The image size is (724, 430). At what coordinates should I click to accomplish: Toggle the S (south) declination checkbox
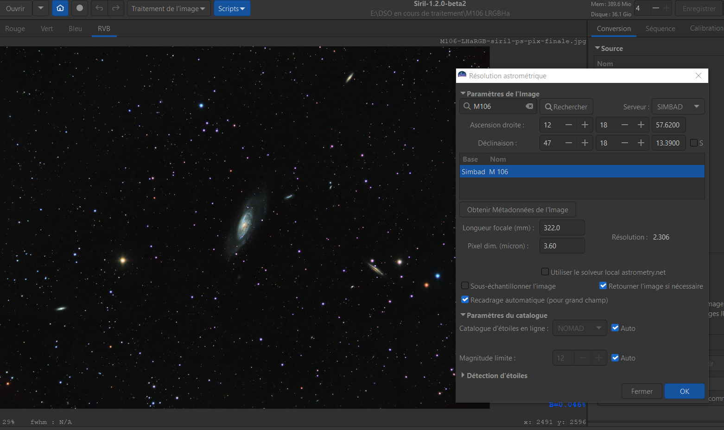(x=694, y=143)
